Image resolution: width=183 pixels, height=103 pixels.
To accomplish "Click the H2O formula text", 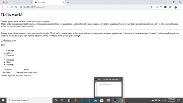I will 3,45.
